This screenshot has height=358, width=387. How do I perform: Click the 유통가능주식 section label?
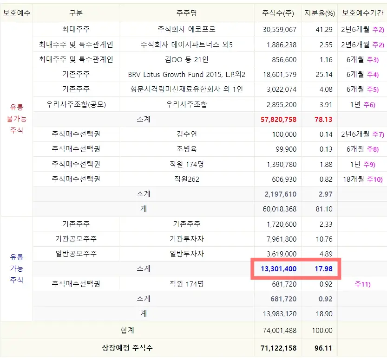16,268
